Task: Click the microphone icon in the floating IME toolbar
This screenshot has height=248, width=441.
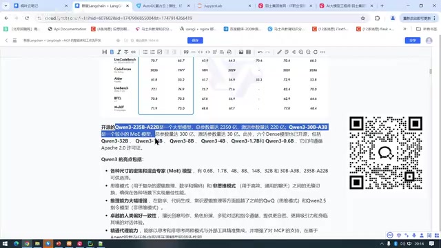Action: click(414, 235)
